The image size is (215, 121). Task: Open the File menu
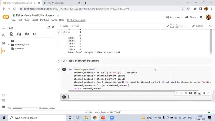pos(14,20)
